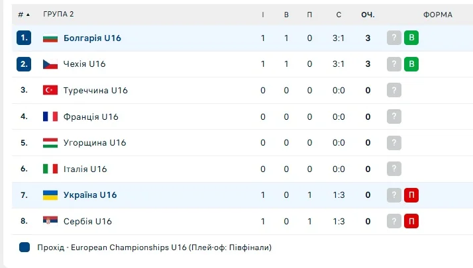Image resolution: width=473 pixels, height=268 pixels.
Task: Click the France flag icon
Action: point(50,116)
